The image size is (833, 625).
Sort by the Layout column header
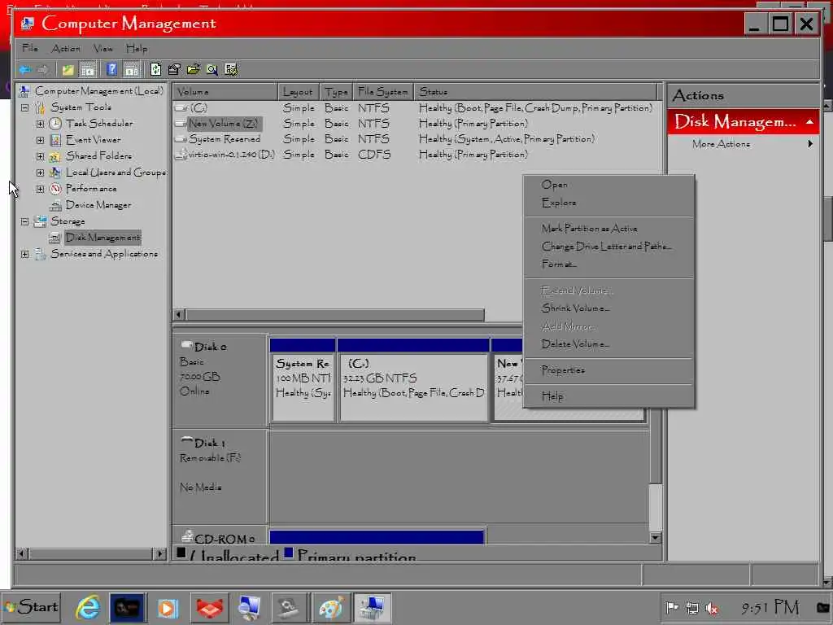pos(299,92)
